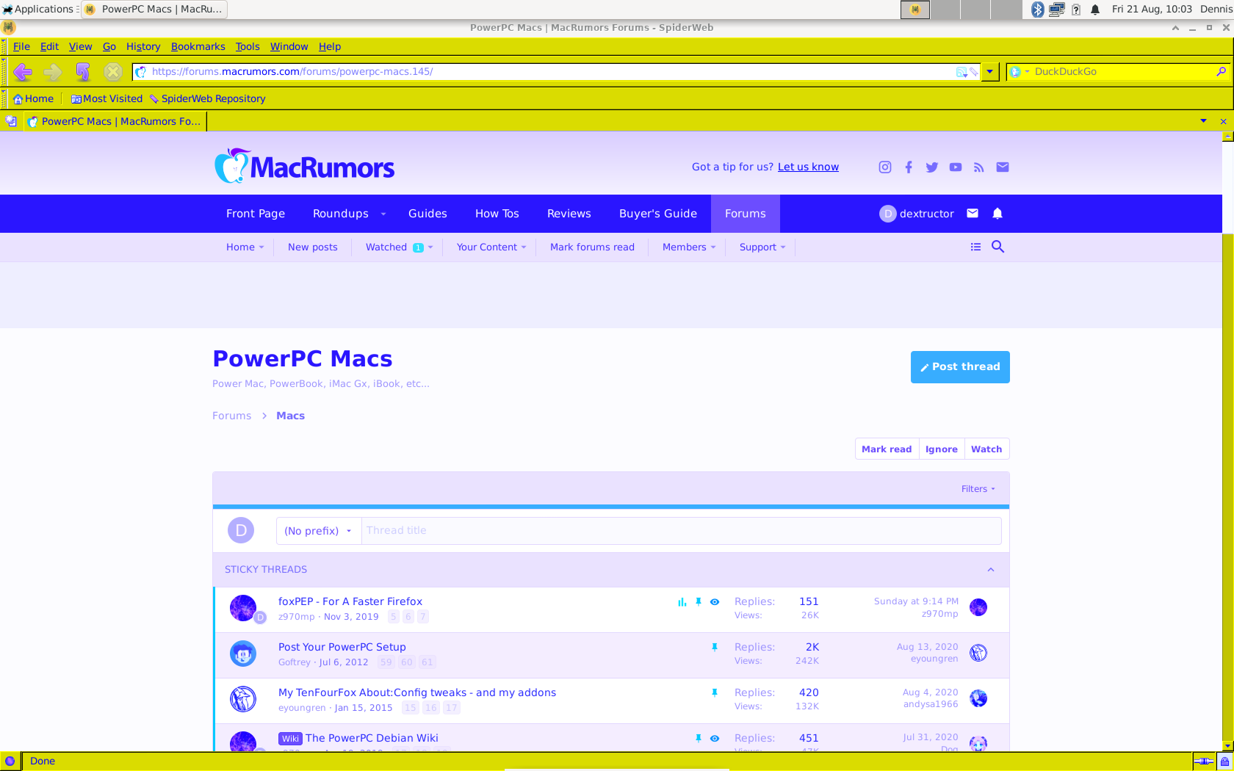Click the browser Forward arrow
The height and width of the screenshot is (771, 1234).
click(52, 71)
